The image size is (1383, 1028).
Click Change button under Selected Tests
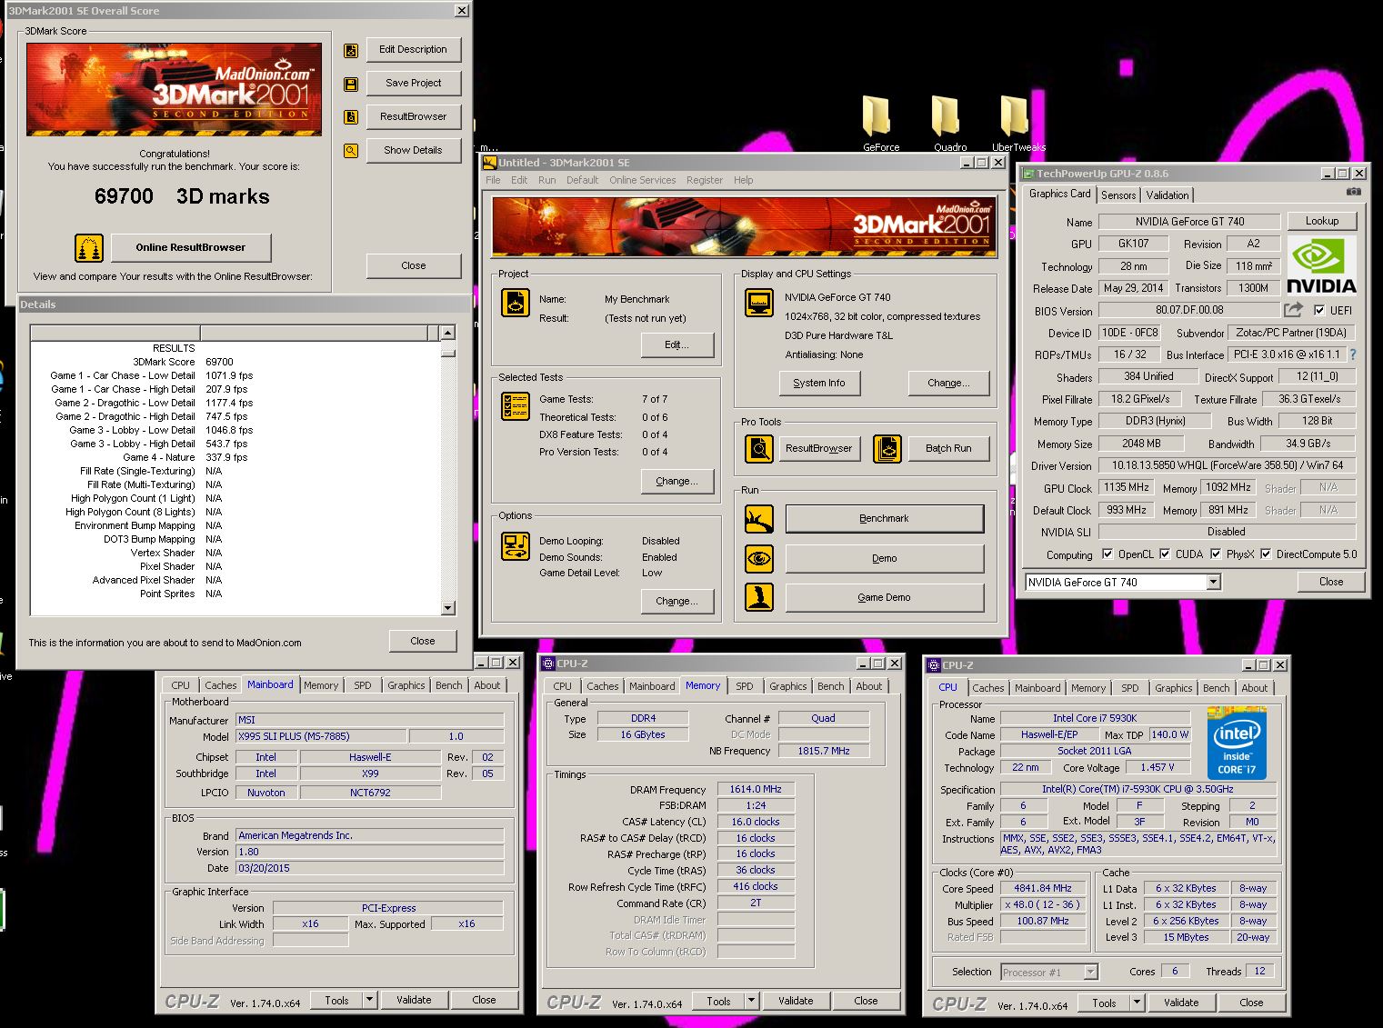[x=676, y=481]
